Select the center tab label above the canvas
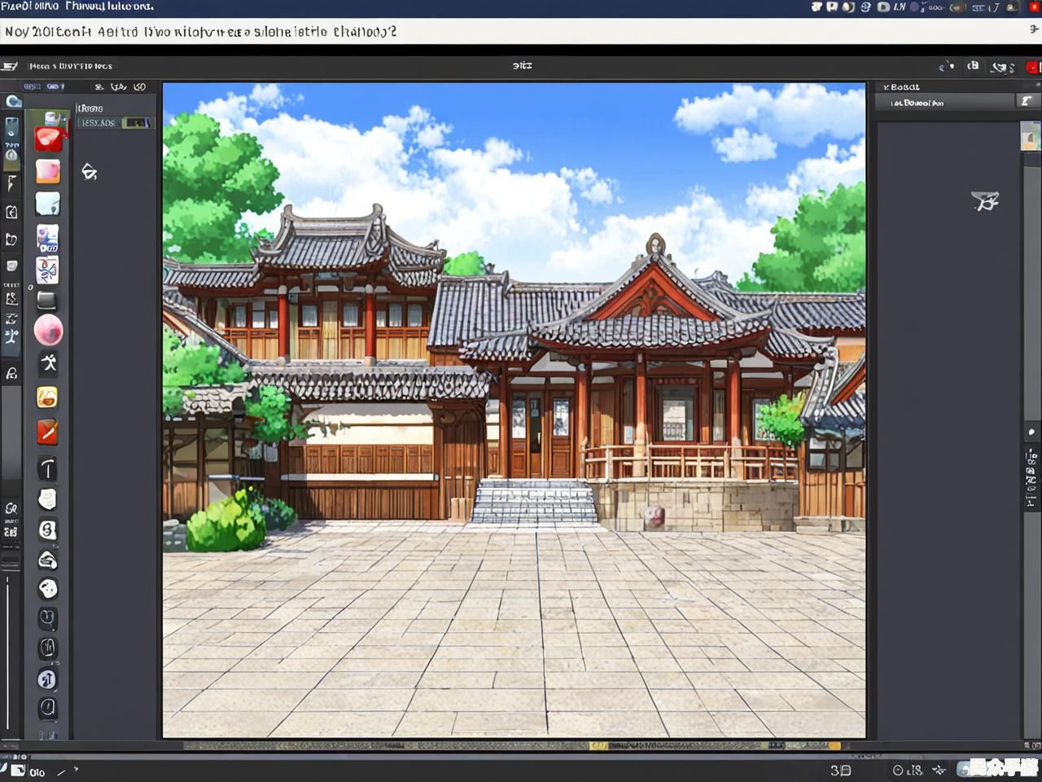Viewport: 1042px width, 782px height. (522, 65)
